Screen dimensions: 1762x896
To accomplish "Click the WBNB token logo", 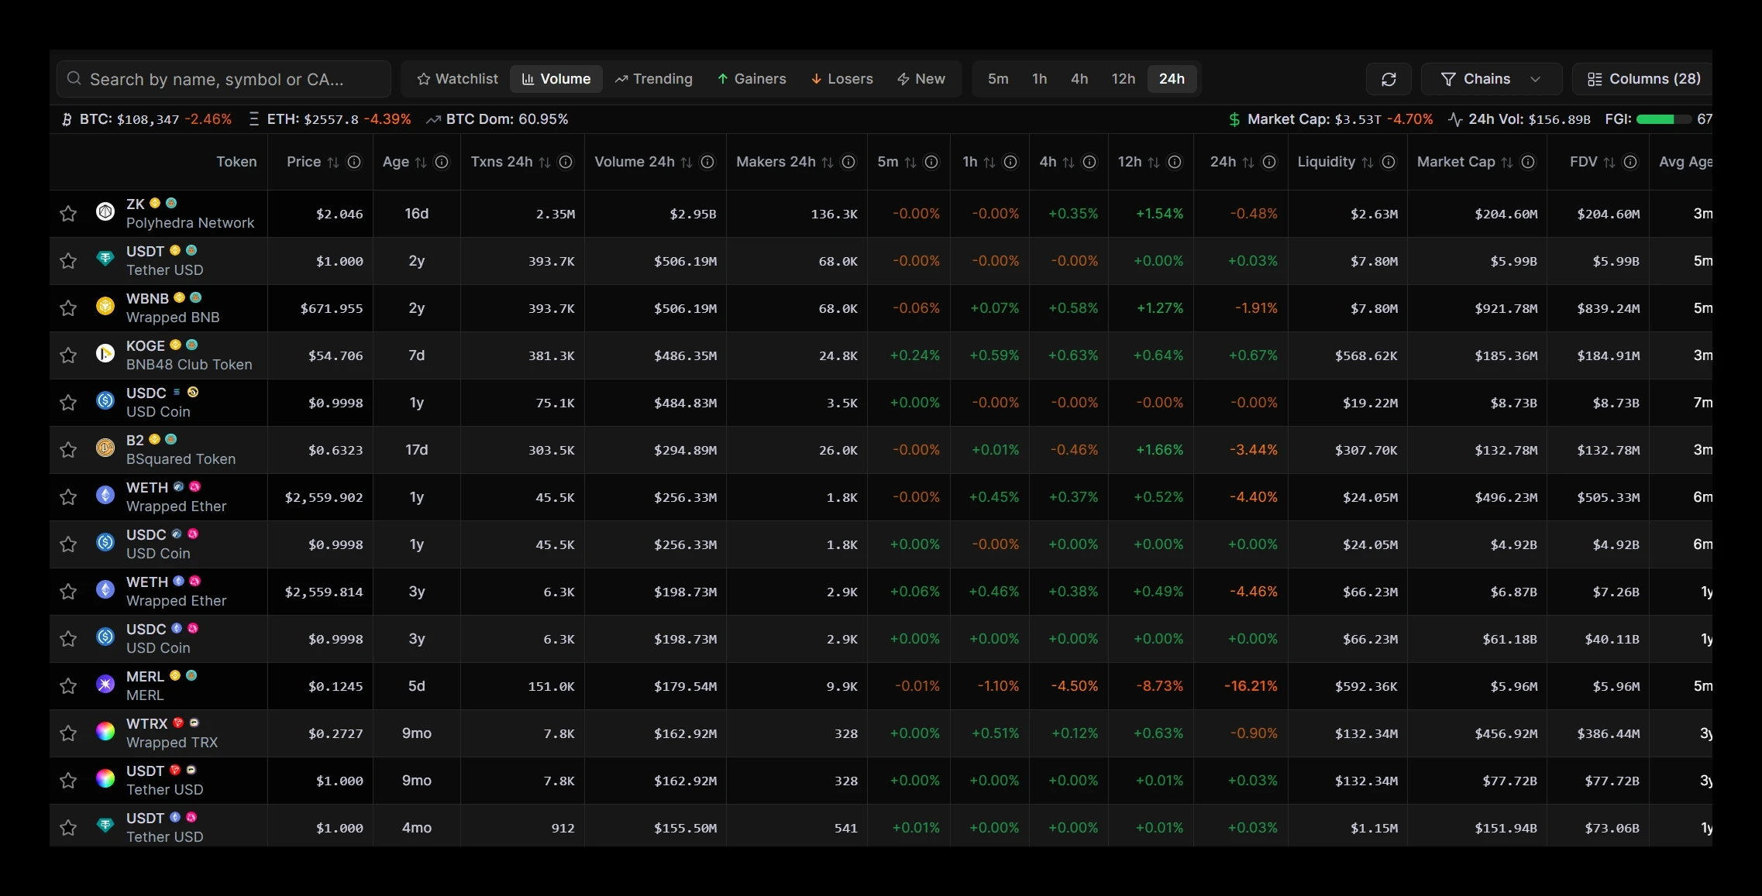I will pos(105,306).
